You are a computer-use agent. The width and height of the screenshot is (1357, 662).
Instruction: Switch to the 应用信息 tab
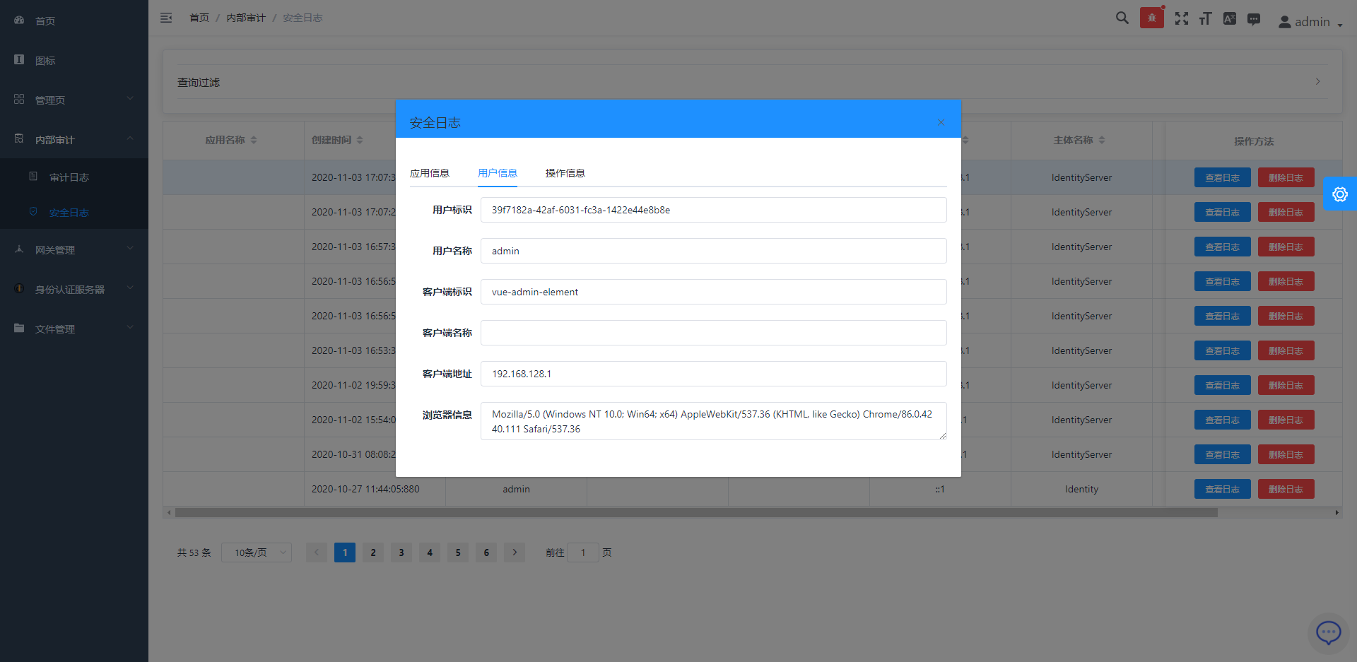[x=429, y=173]
